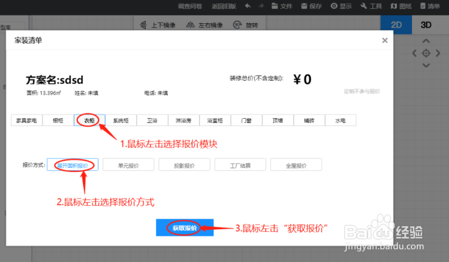Select the 淋浴房 tab
This screenshot has height=262, width=449.
coord(183,120)
